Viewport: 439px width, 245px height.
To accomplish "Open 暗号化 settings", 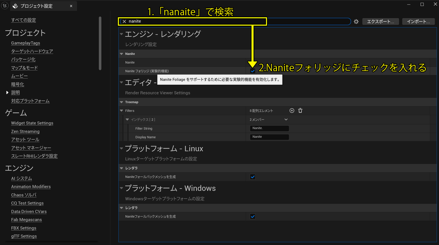I will pyautogui.click(x=18, y=84).
